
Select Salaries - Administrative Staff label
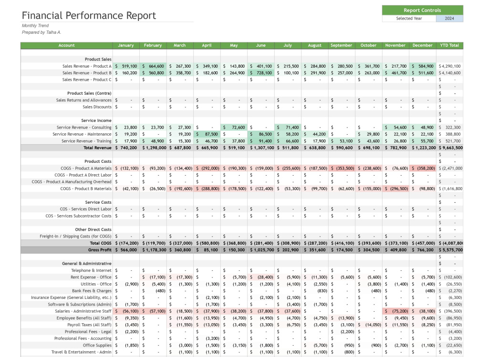coord(83,311)
